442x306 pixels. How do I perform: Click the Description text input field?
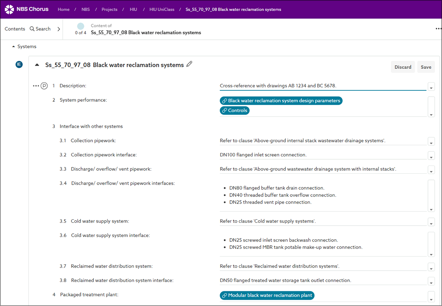pos(322,86)
